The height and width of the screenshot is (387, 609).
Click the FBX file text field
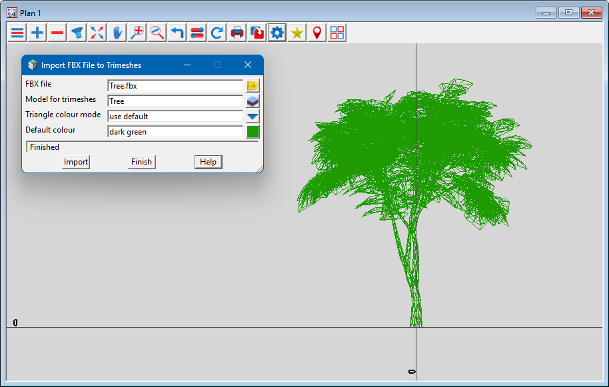(175, 86)
